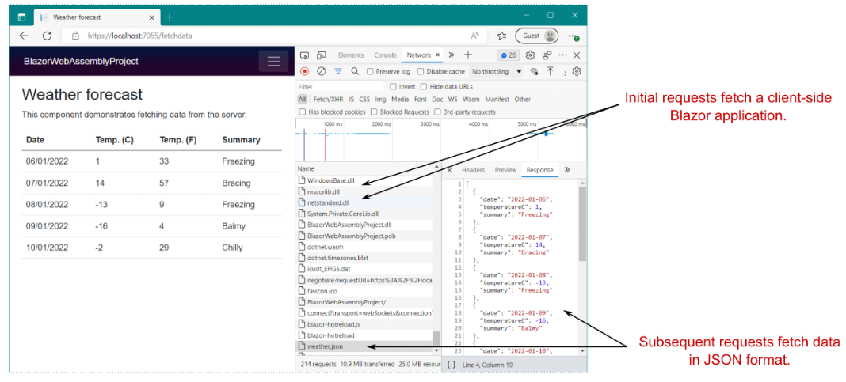846x382 pixels.
Task: Select the dotnet.wasm request
Action: click(x=364, y=247)
